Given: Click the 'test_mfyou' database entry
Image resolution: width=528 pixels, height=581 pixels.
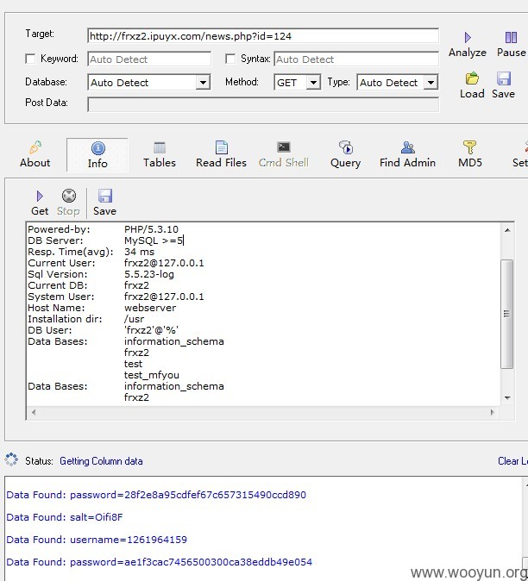Looking at the screenshot, I should point(152,375).
